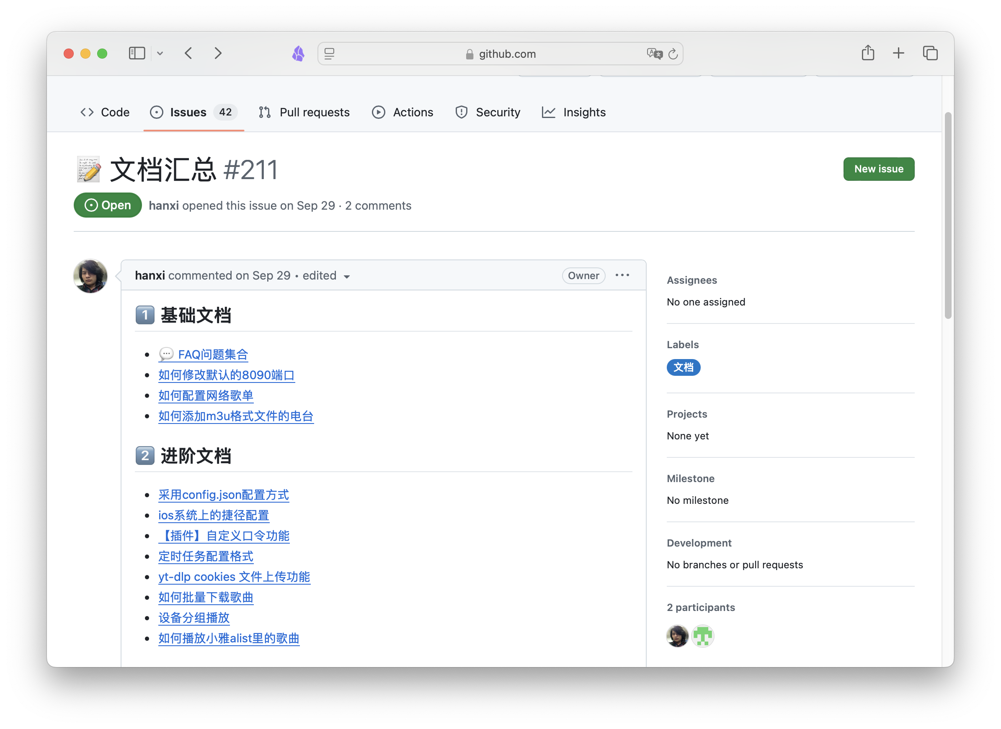1001x729 pixels.
Task: Go to the Actions tab
Action: pos(402,112)
